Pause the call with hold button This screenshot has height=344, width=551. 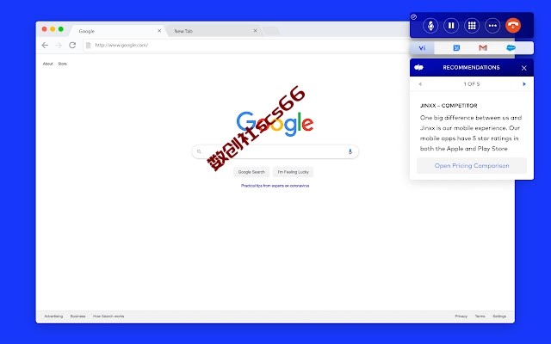(451, 26)
